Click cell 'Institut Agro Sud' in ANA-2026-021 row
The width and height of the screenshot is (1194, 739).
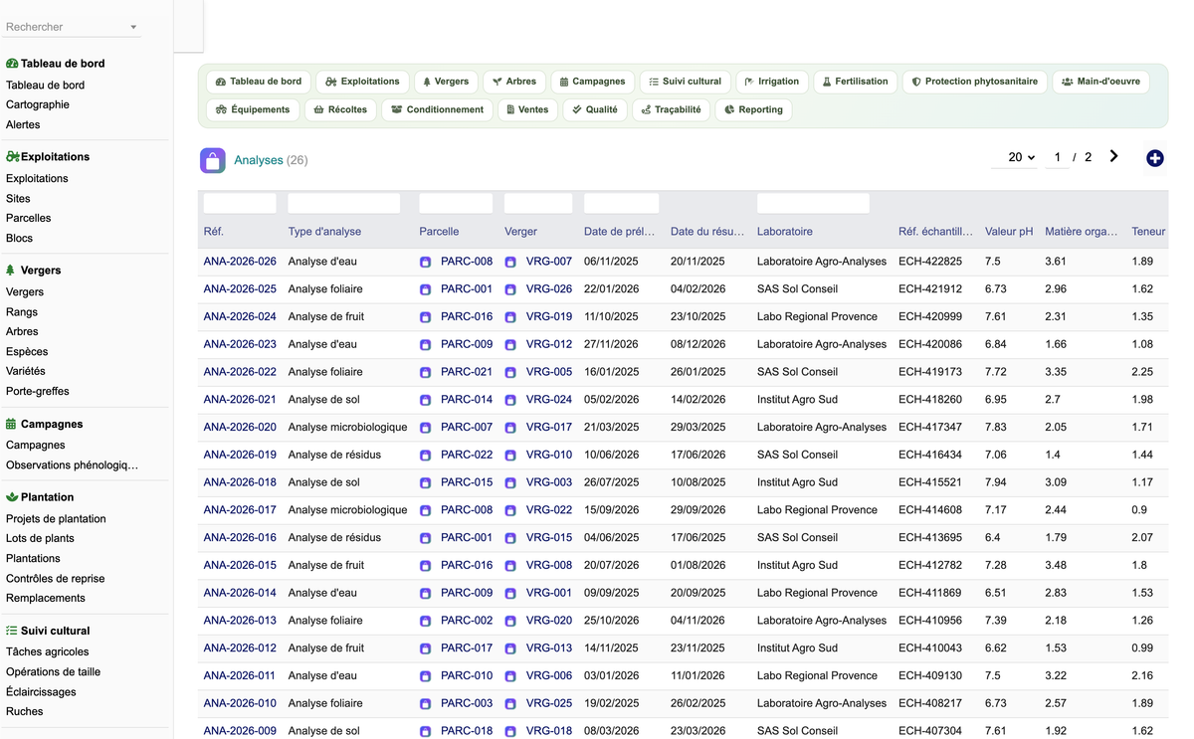[797, 400]
